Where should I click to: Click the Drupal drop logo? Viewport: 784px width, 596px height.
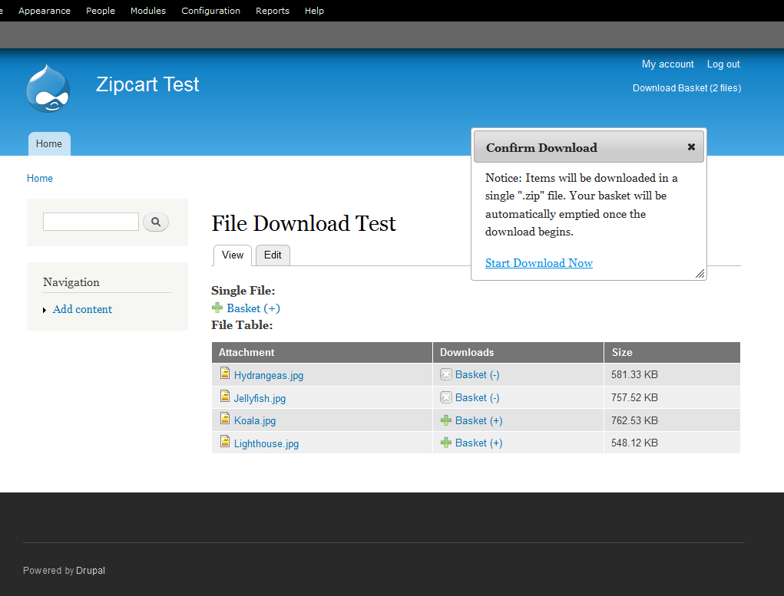coord(48,88)
